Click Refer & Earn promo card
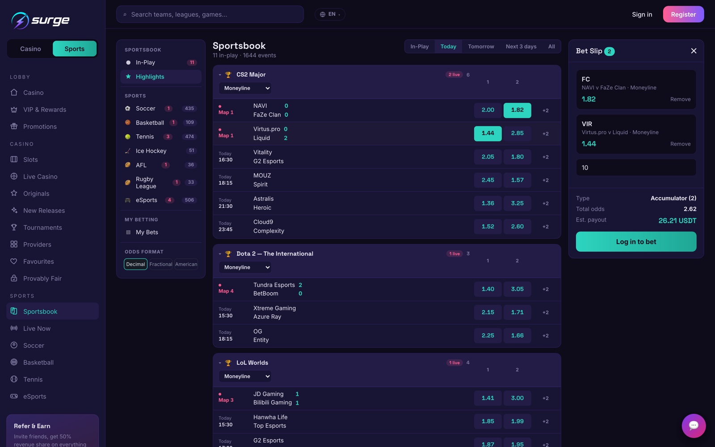Screen dimensions: 715x447 click(52, 431)
